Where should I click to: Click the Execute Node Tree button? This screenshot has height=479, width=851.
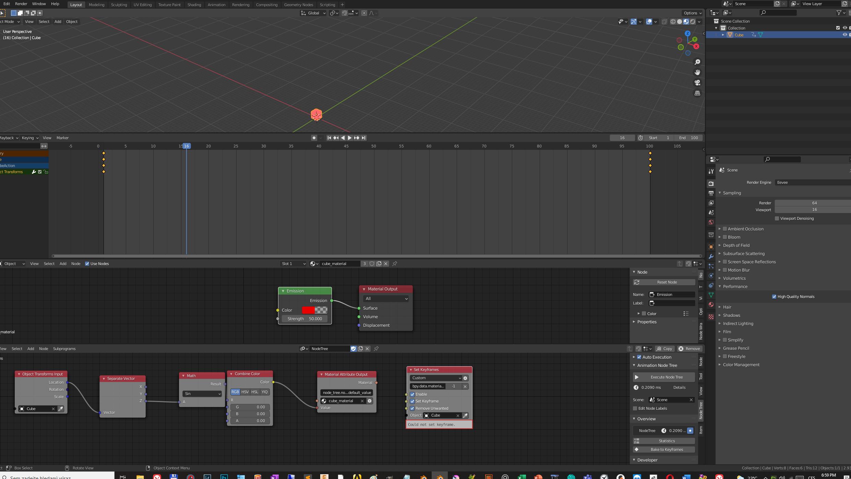pos(666,377)
